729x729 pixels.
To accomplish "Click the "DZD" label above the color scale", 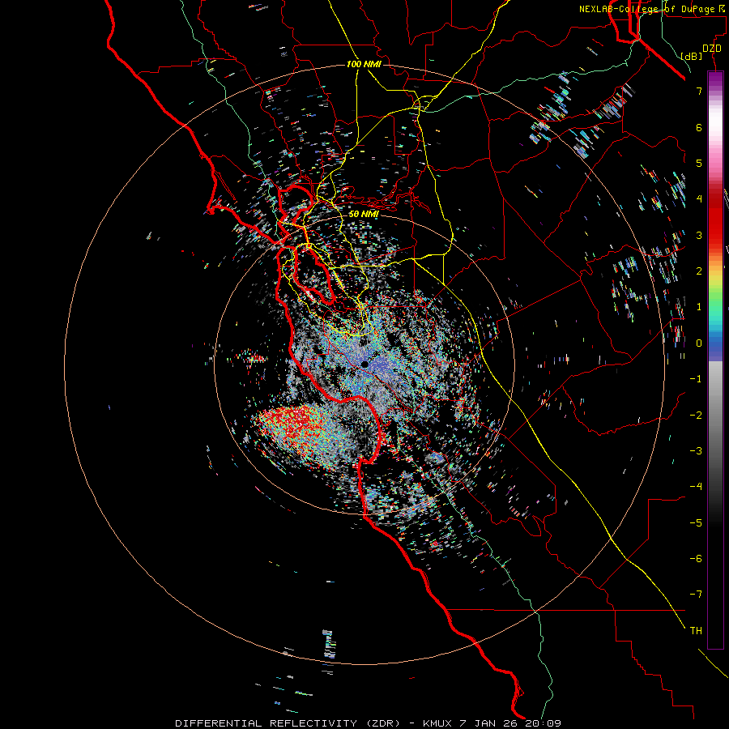I will click(712, 49).
